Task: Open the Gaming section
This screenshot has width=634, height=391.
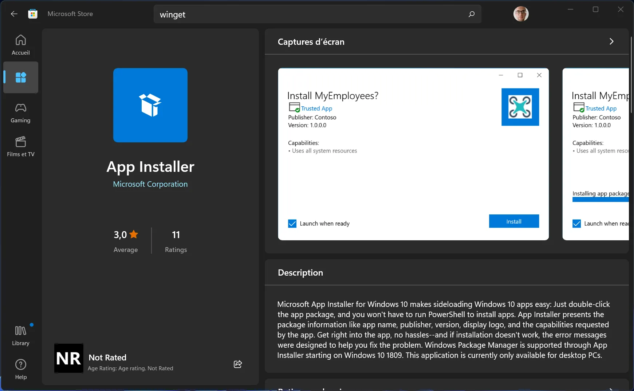Action: [x=21, y=113]
